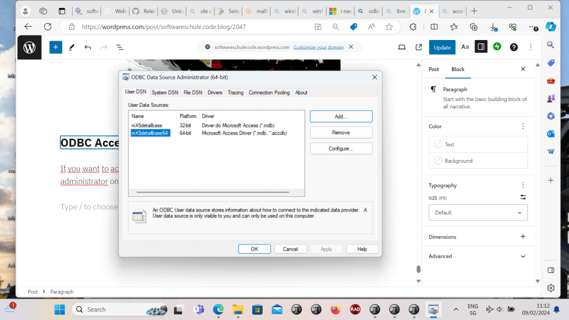
Task: Open the font size Default dropdown
Action: 478,213
